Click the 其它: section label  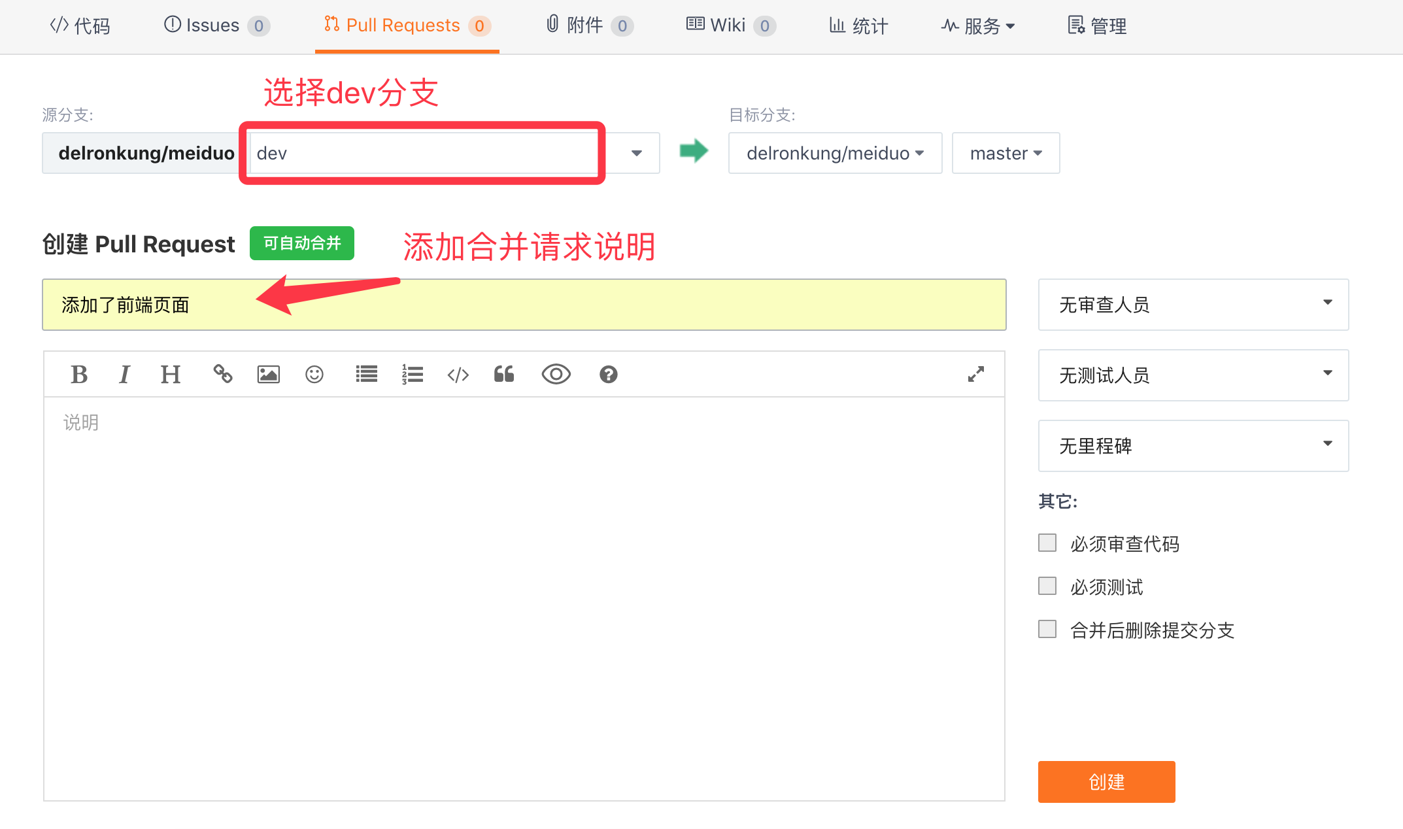point(1058,501)
